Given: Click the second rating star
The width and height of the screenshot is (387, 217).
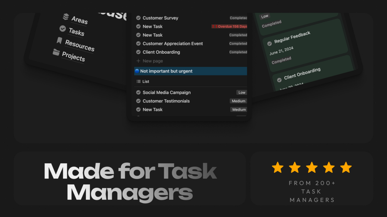Looking at the screenshot, I should pyautogui.click(x=295, y=167).
